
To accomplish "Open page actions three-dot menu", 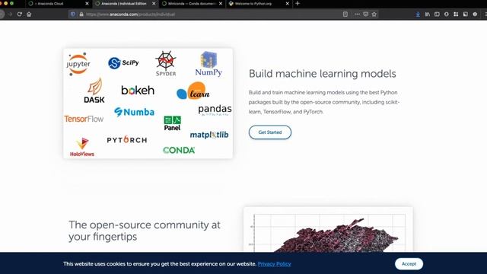I will (x=357, y=14).
